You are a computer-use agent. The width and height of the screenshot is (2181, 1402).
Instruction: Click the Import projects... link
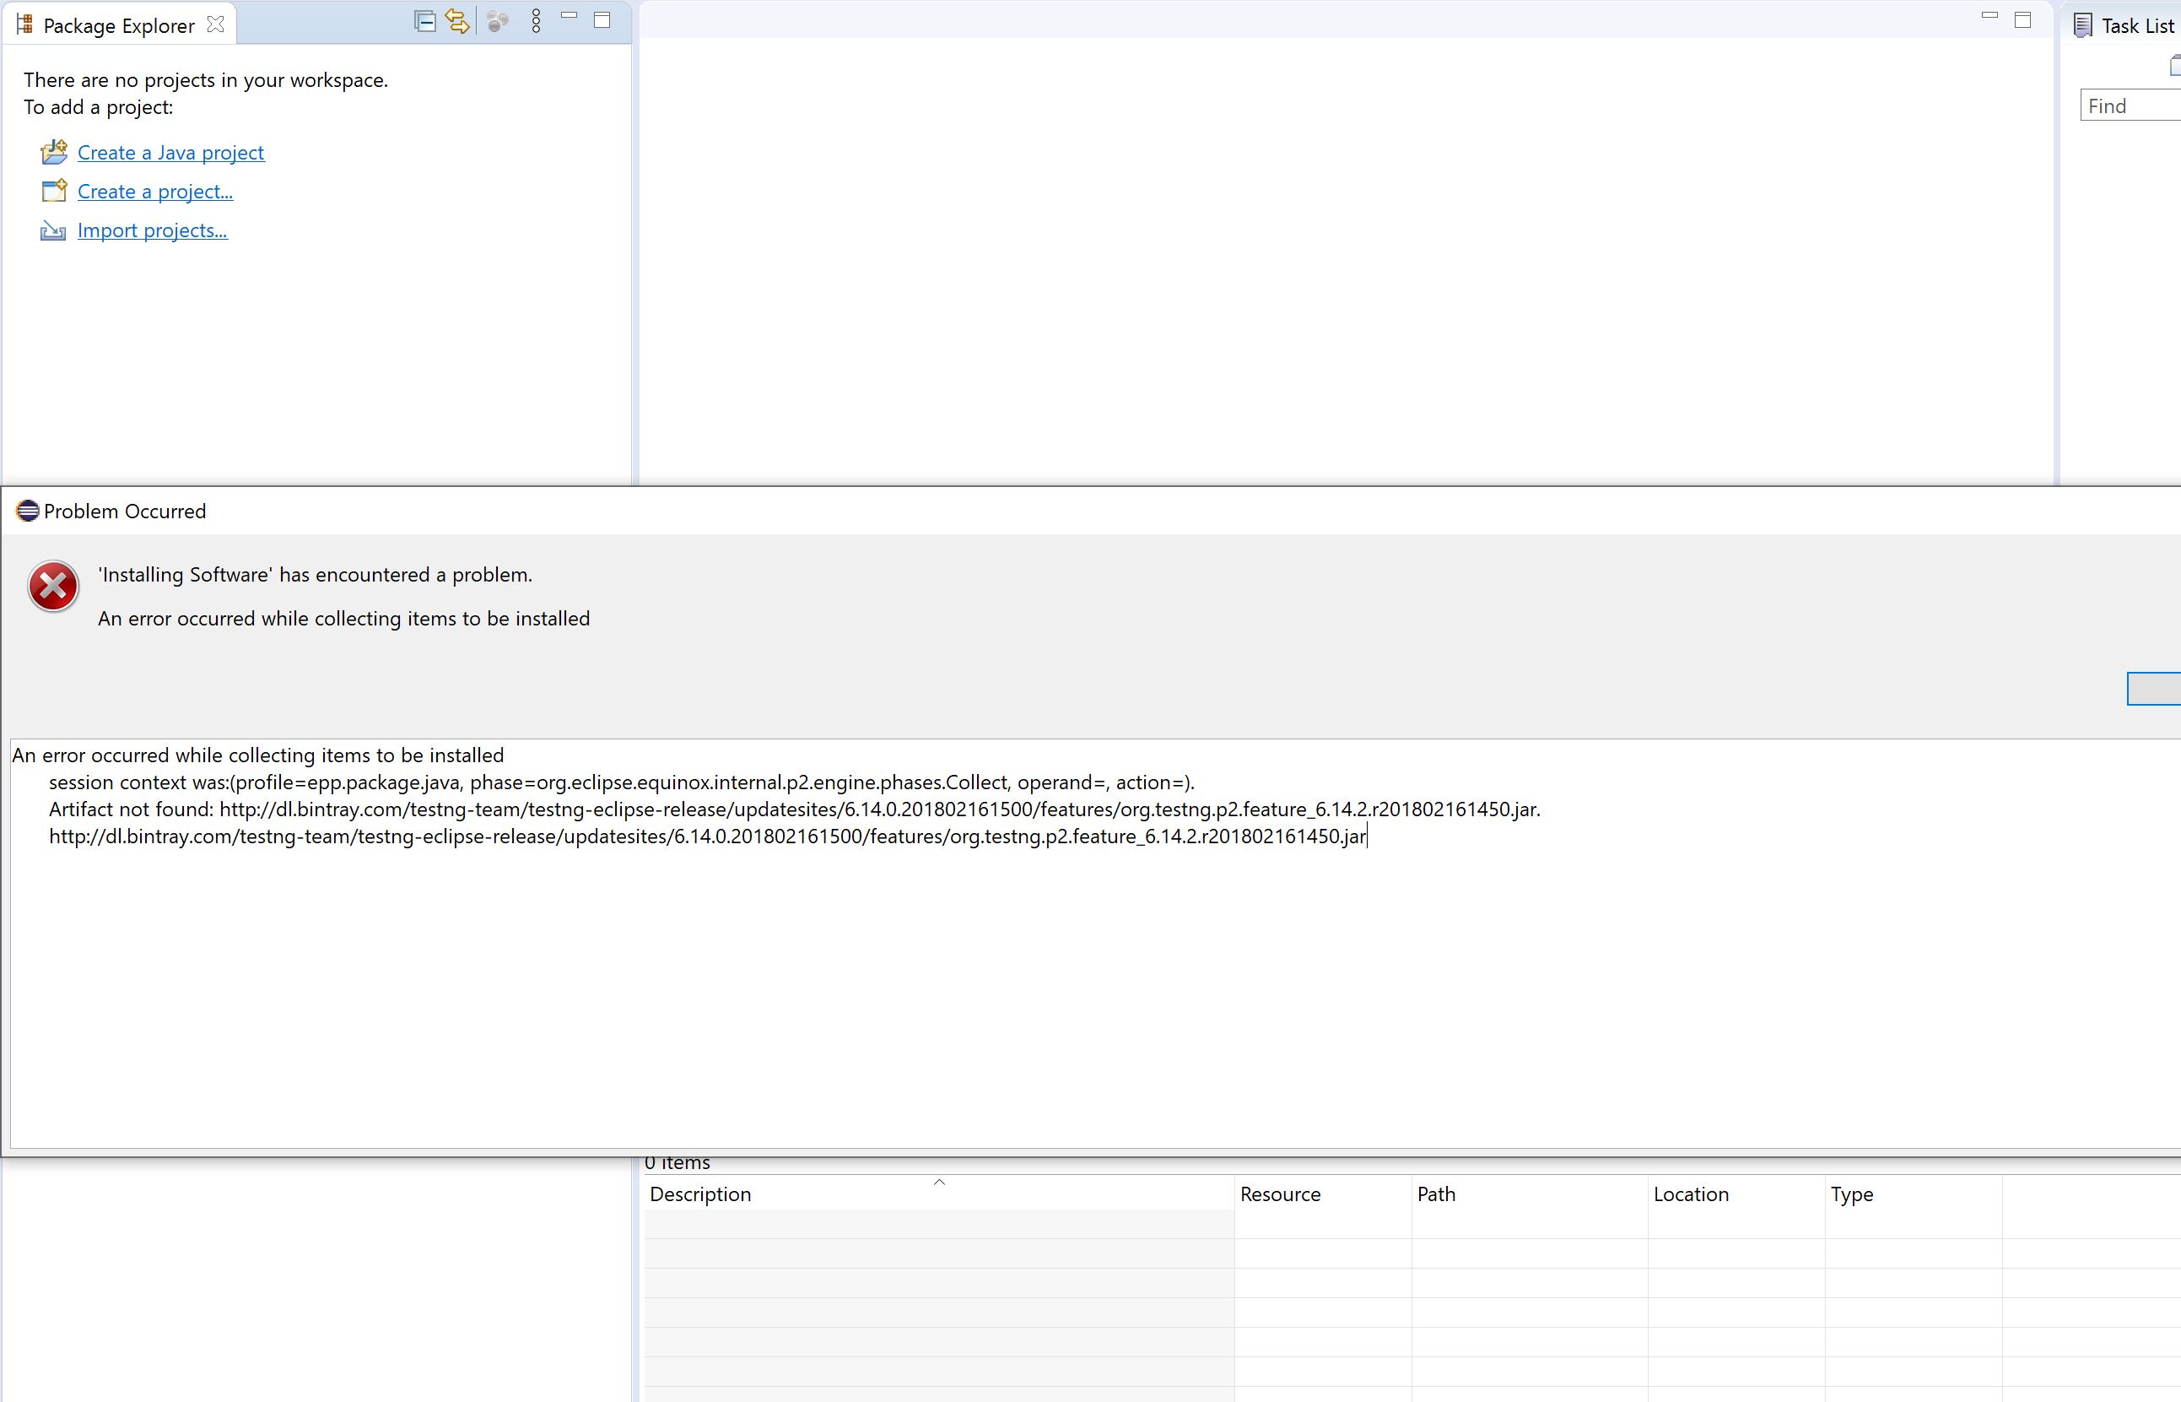tap(153, 231)
